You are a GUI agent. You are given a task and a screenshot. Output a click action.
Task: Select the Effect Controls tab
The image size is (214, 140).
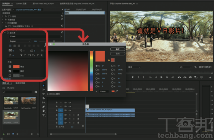tap(6, 4)
